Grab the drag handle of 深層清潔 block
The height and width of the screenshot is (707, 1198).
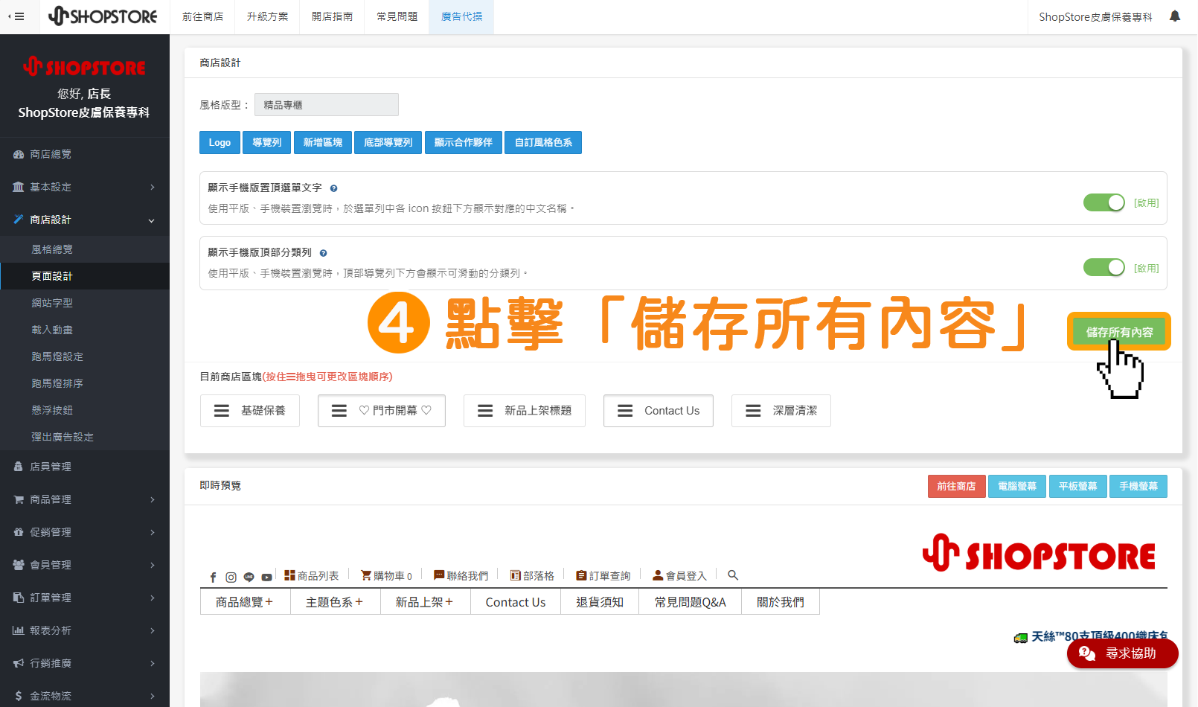tap(753, 411)
